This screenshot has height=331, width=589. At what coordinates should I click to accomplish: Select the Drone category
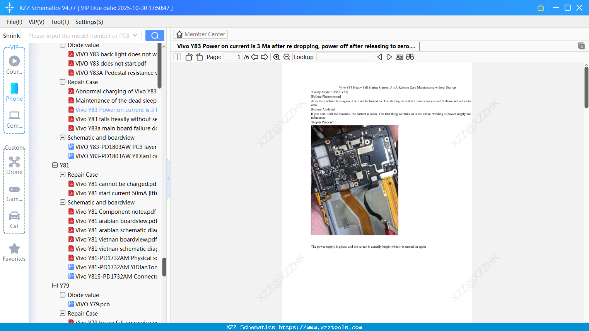click(x=14, y=165)
